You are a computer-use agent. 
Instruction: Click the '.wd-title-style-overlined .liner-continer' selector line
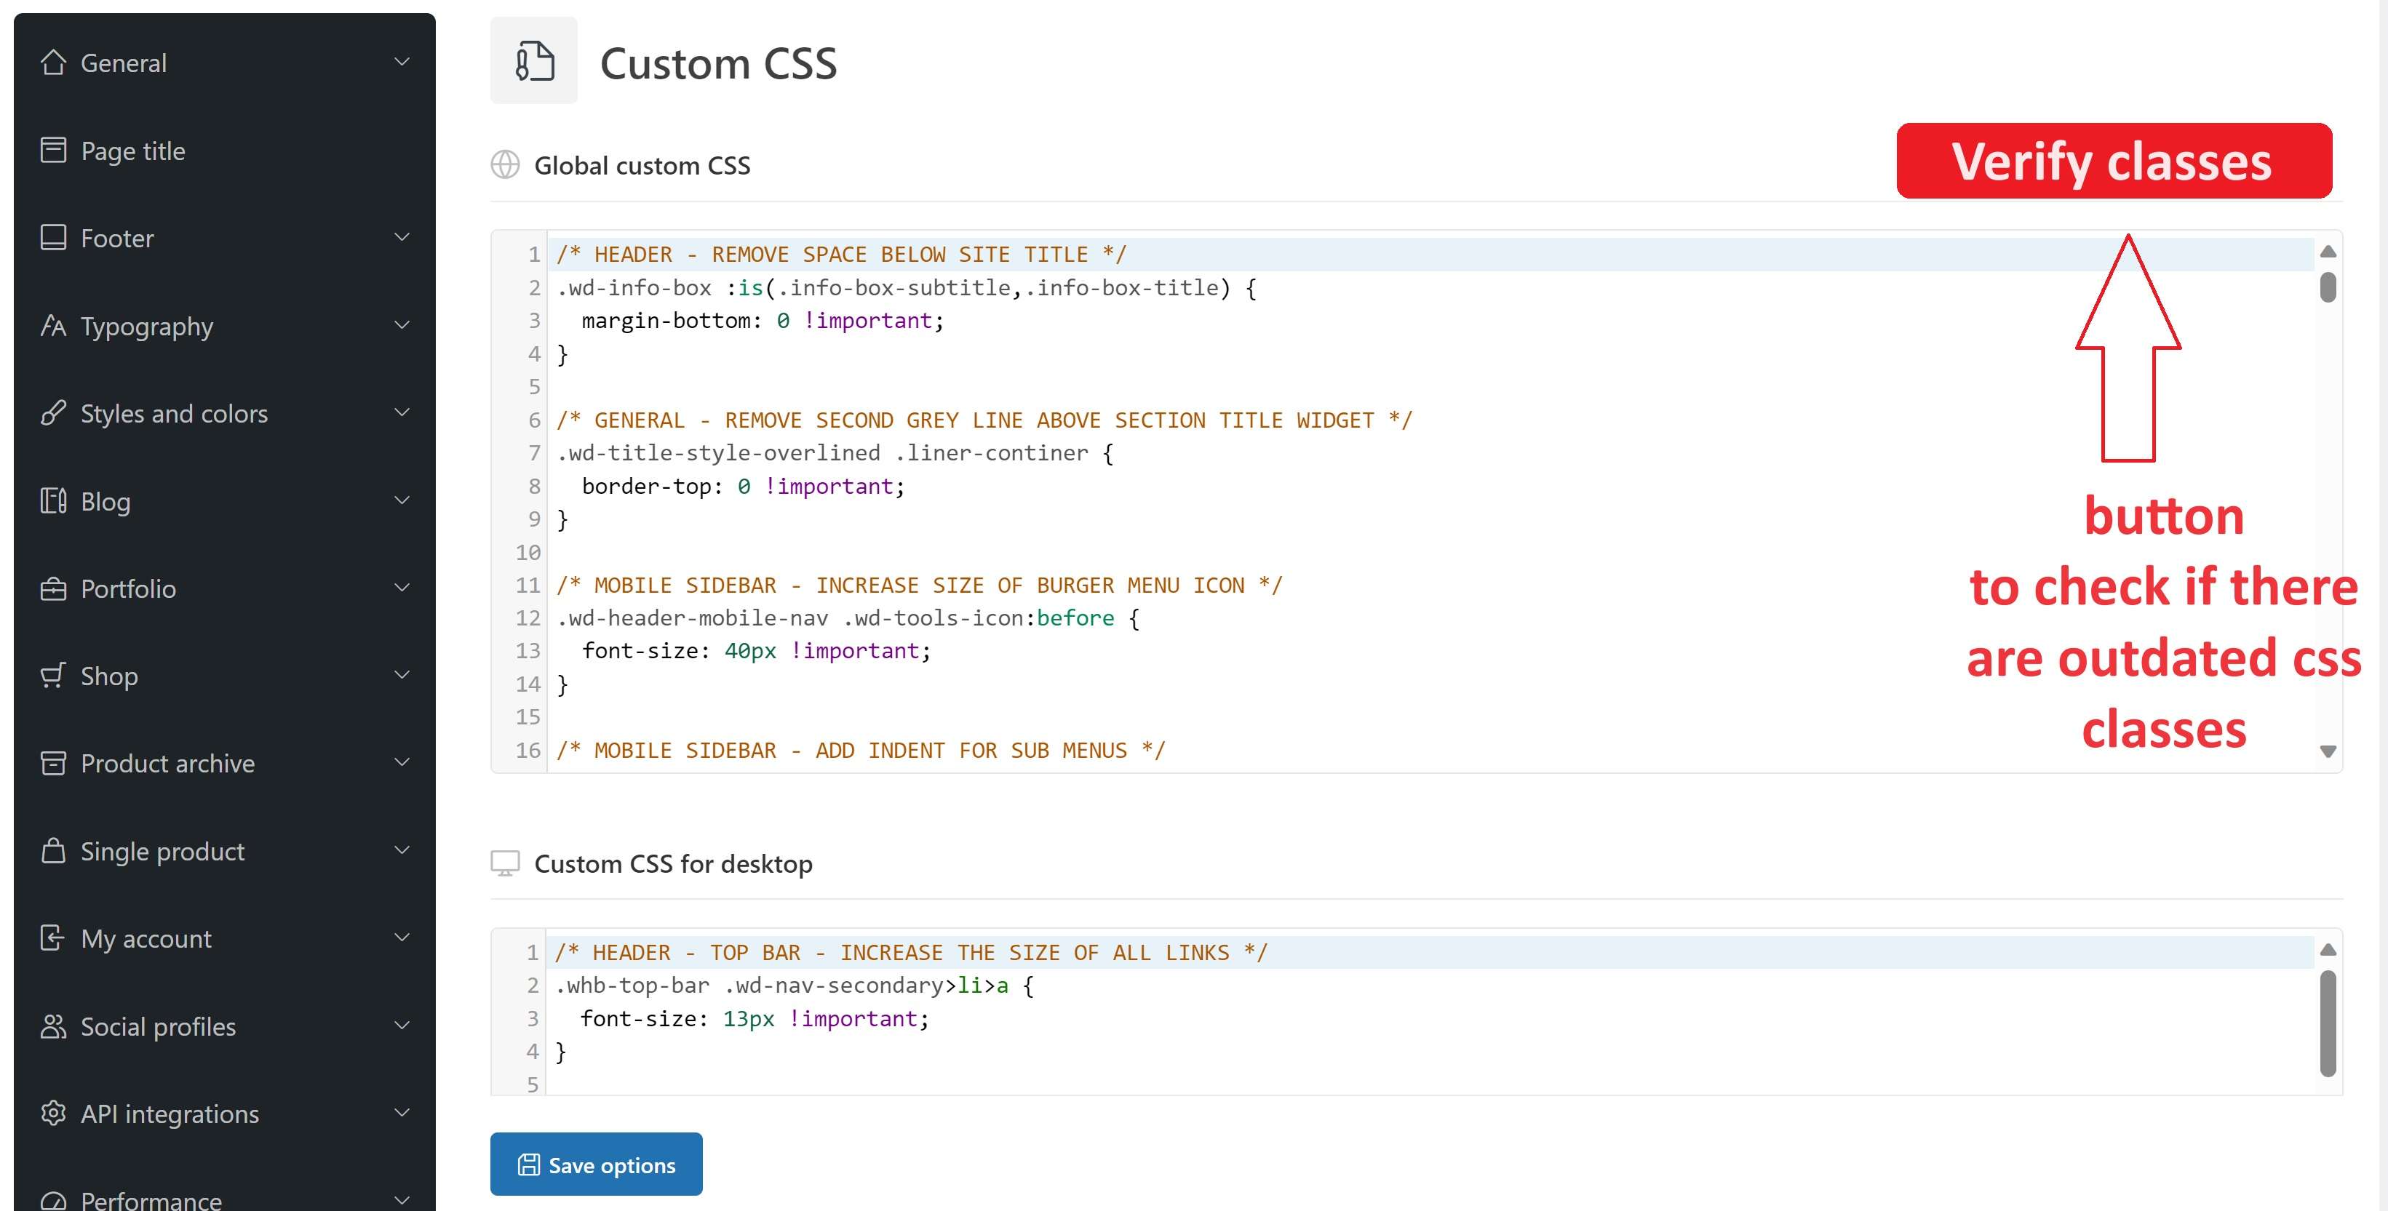pos(835,453)
